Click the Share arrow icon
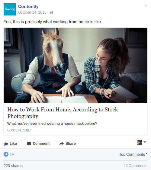151x170 pixels. pos(62,144)
